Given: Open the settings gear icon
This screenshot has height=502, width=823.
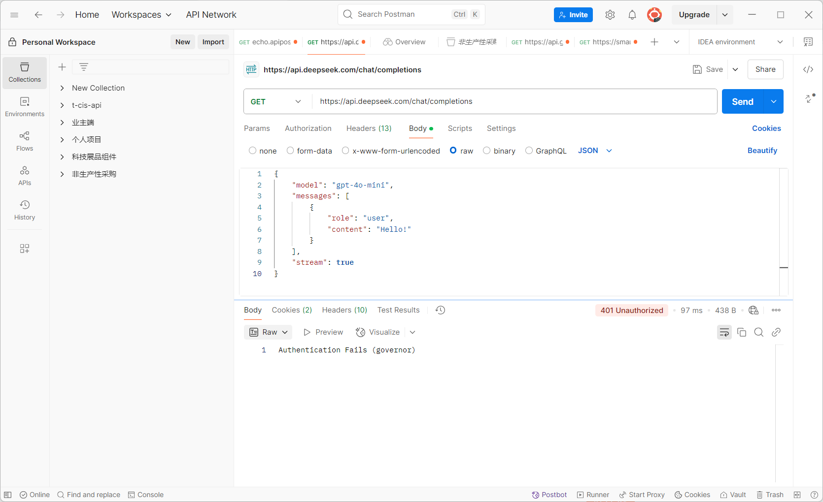Looking at the screenshot, I should (610, 15).
